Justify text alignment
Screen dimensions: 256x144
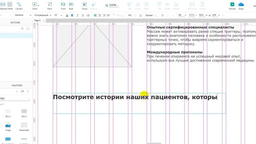click(108, 15)
